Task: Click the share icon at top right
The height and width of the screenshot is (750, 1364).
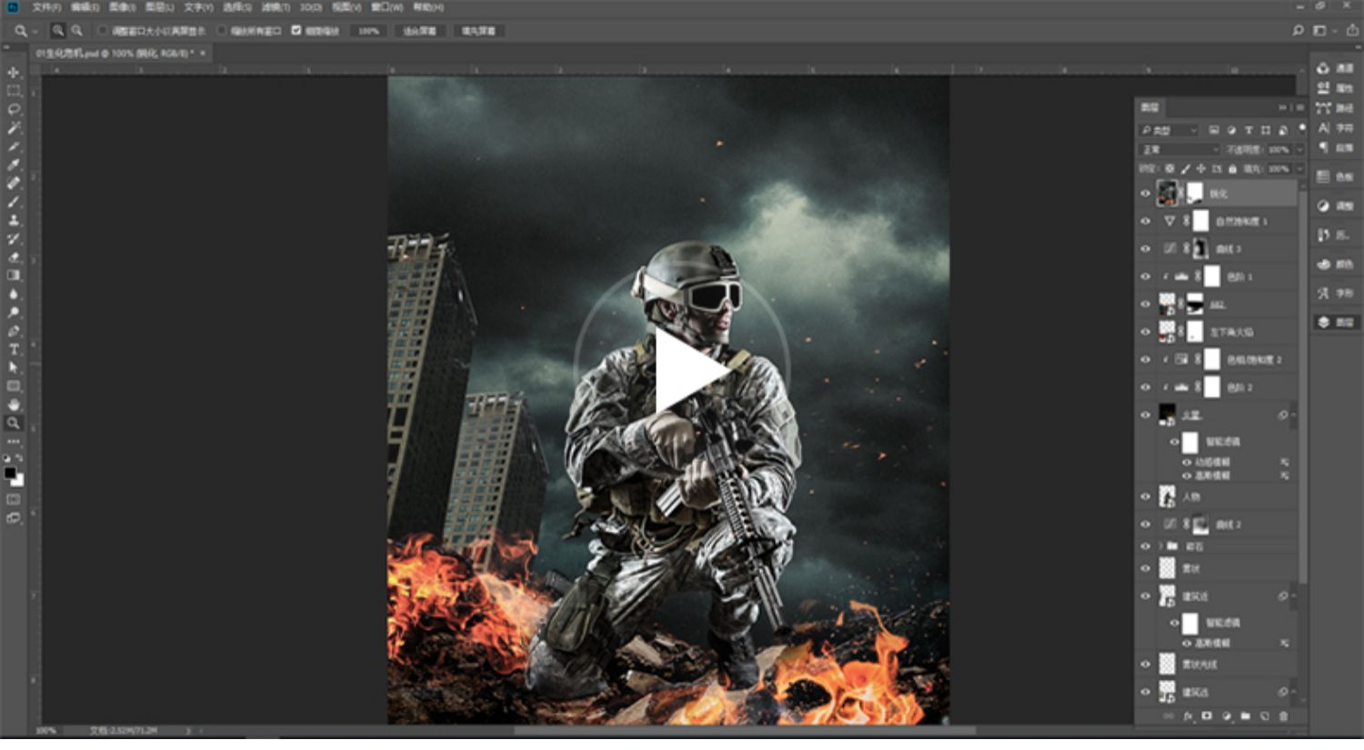Action: (x=1352, y=30)
